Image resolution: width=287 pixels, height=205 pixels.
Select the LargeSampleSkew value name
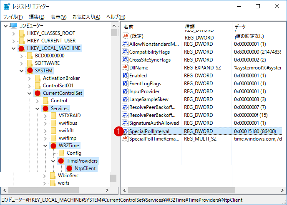(149, 99)
